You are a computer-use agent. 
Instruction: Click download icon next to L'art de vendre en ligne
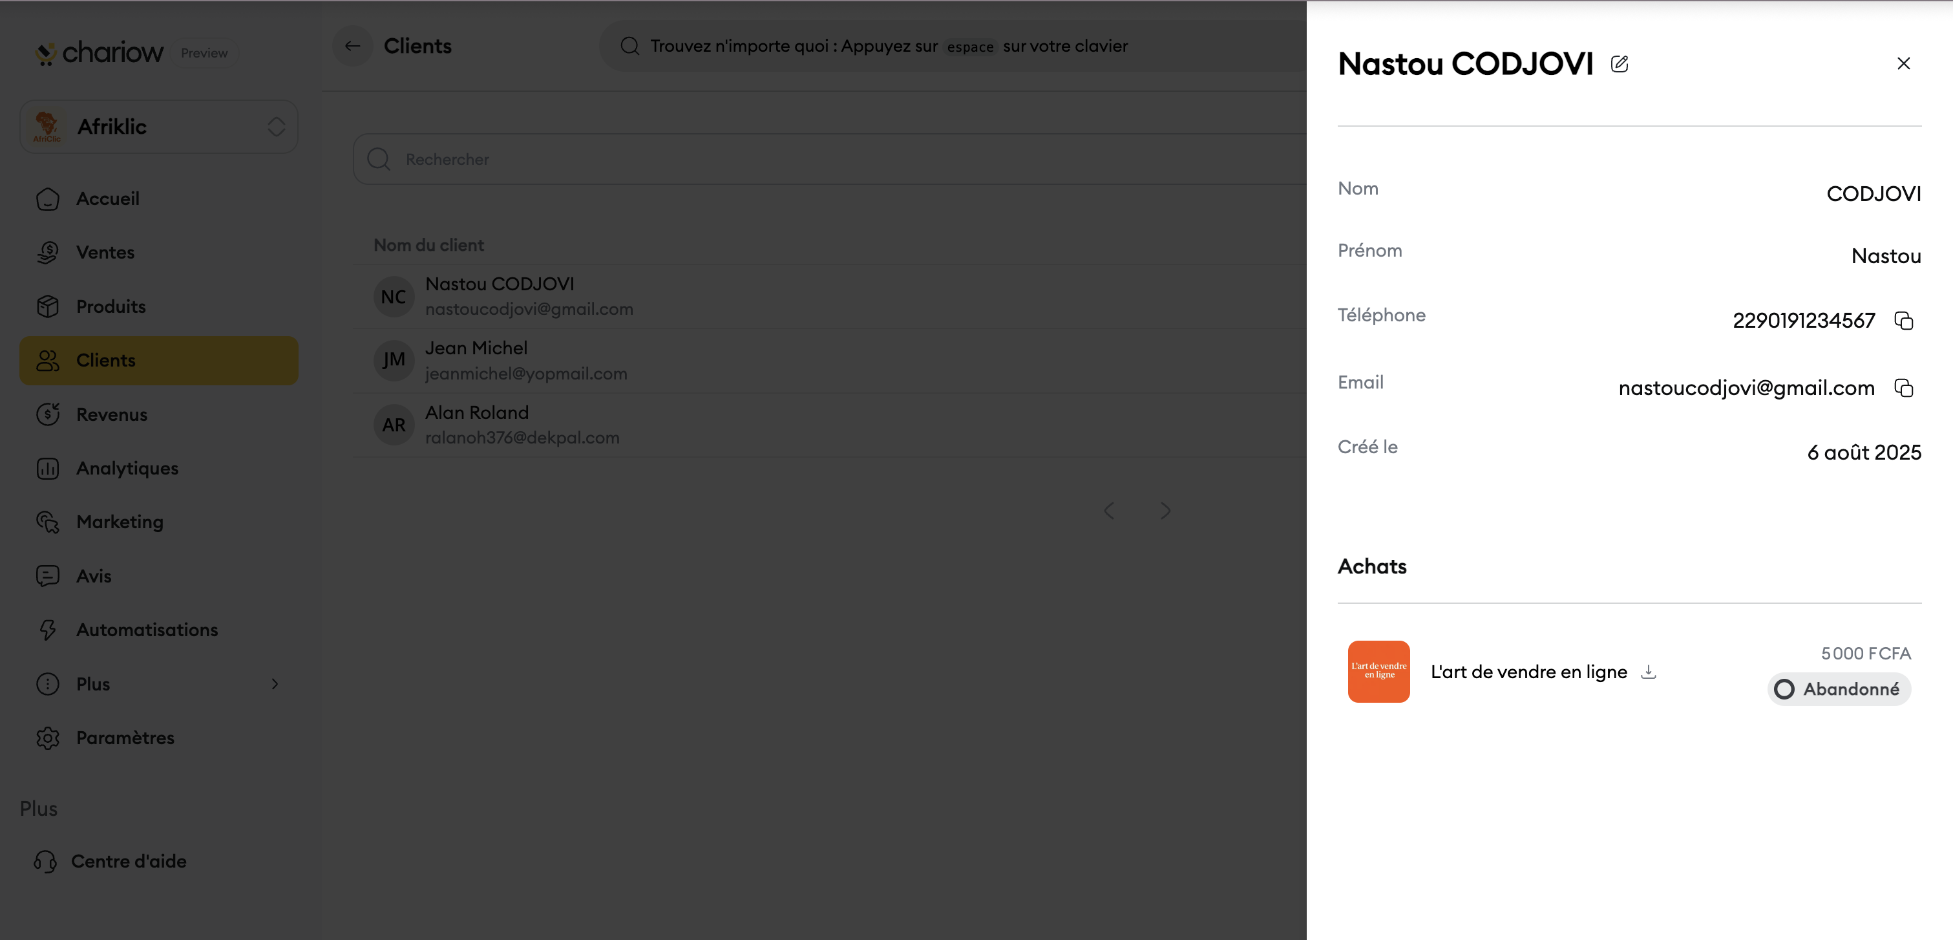1648,672
